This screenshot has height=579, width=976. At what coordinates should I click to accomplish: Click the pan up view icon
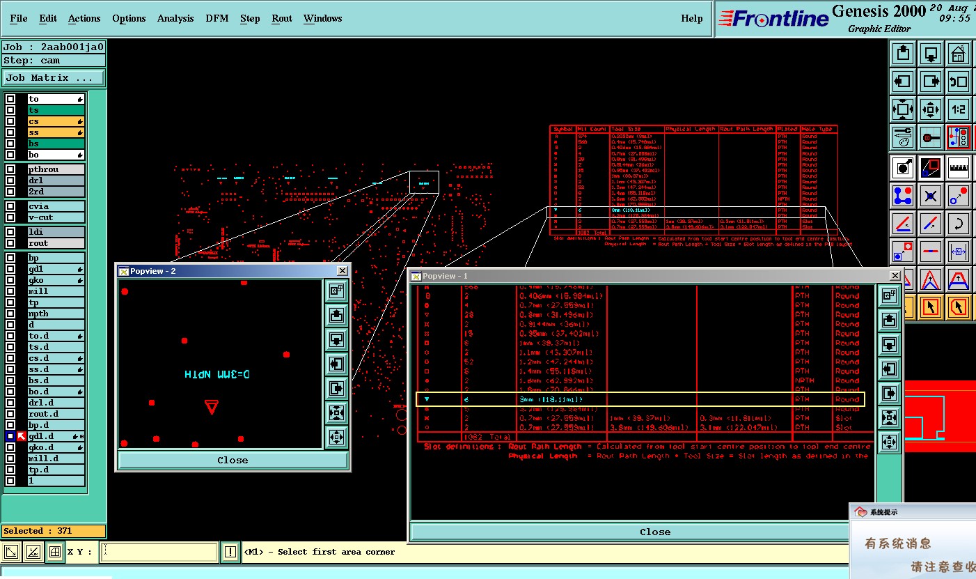(903, 53)
